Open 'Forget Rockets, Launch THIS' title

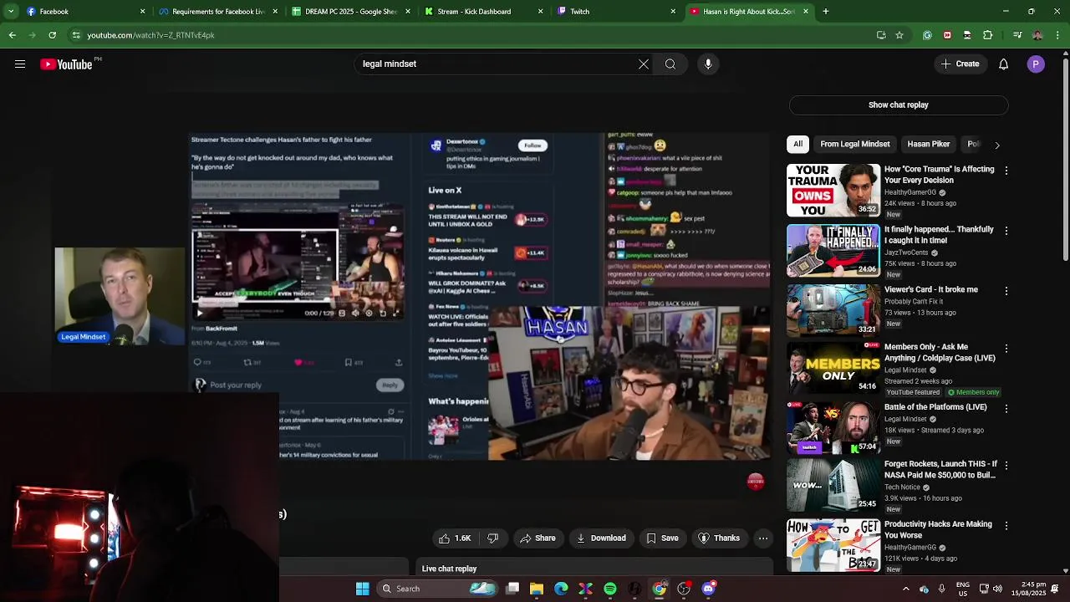point(940,469)
